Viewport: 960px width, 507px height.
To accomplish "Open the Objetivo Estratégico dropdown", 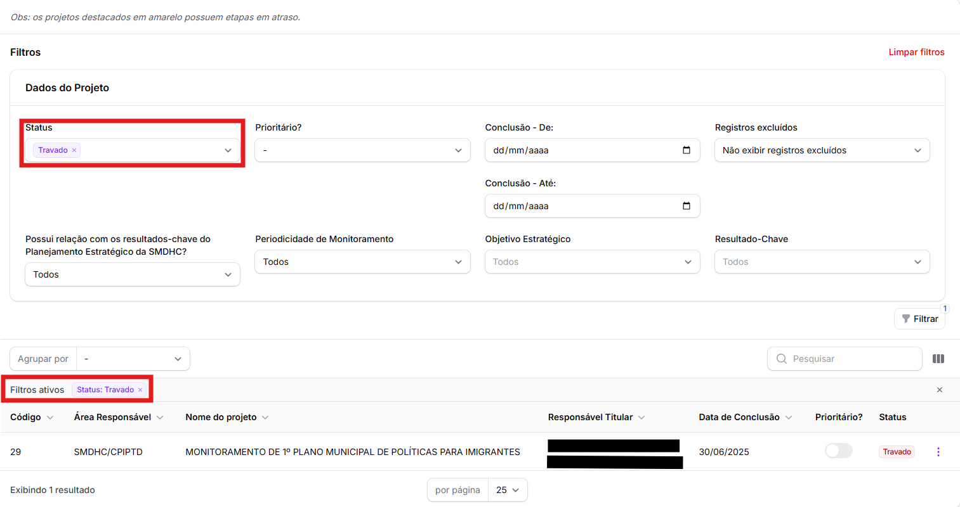I will (x=592, y=262).
